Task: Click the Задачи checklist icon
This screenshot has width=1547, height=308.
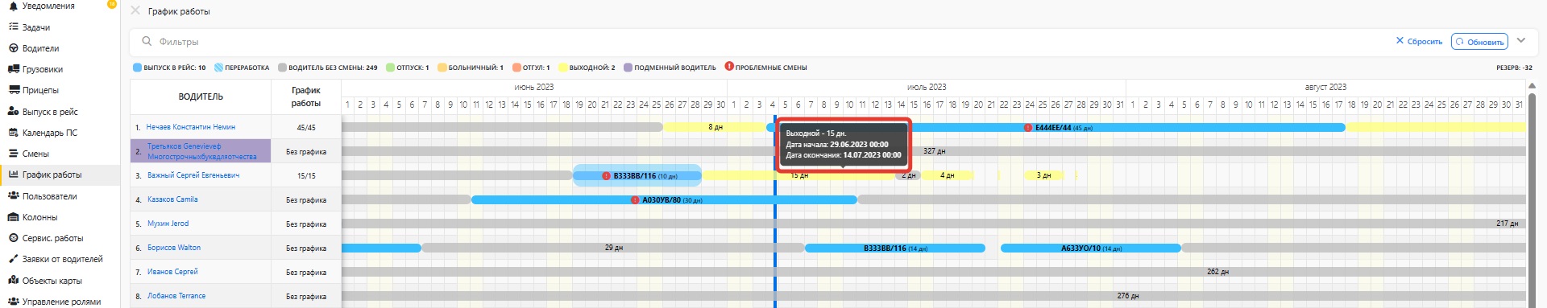Action: (x=13, y=27)
